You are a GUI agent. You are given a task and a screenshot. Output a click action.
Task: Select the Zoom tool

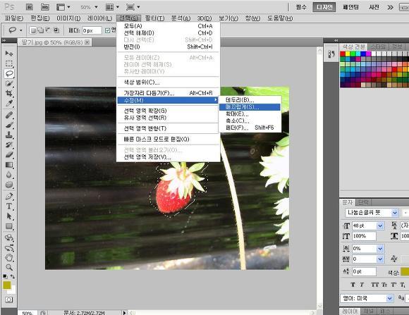9,267
